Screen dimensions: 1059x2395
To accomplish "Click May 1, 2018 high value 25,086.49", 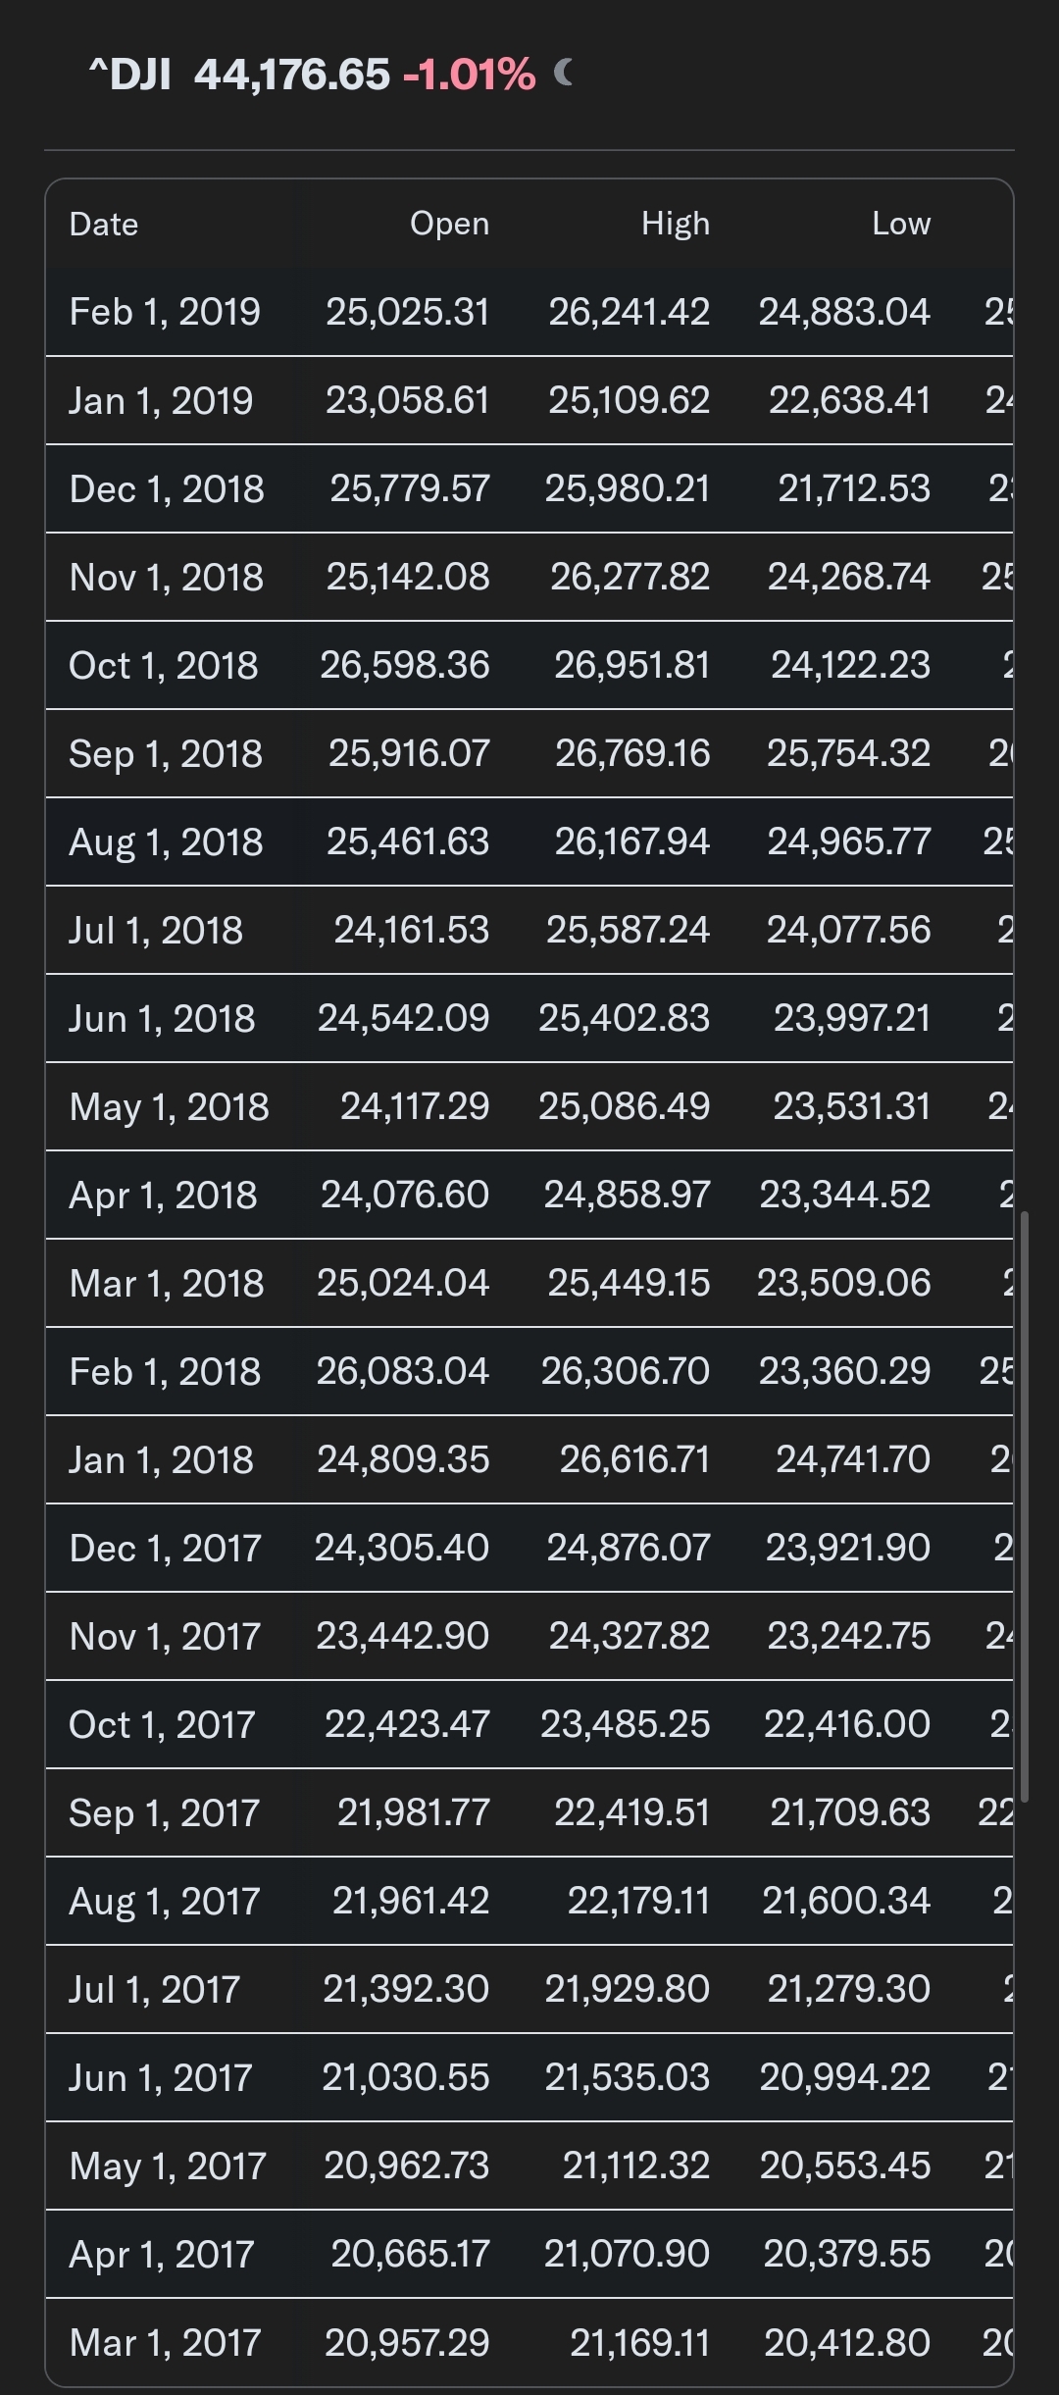I will pyautogui.click(x=624, y=1107).
